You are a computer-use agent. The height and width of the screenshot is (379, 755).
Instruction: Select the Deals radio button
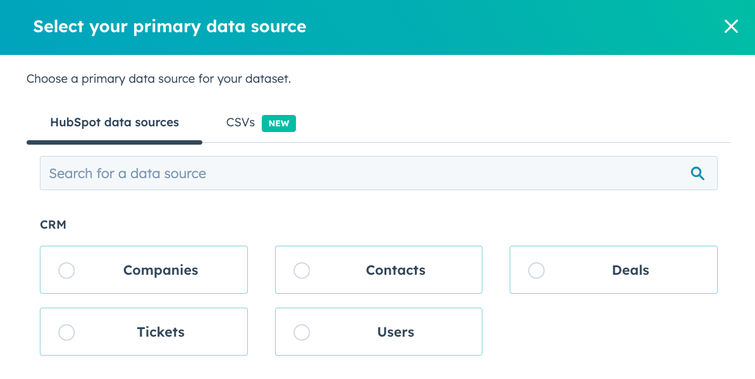coord(536,270)
